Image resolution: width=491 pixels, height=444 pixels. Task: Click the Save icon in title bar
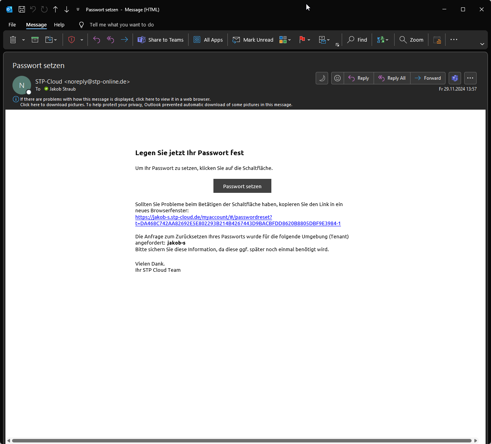[22, 9]
